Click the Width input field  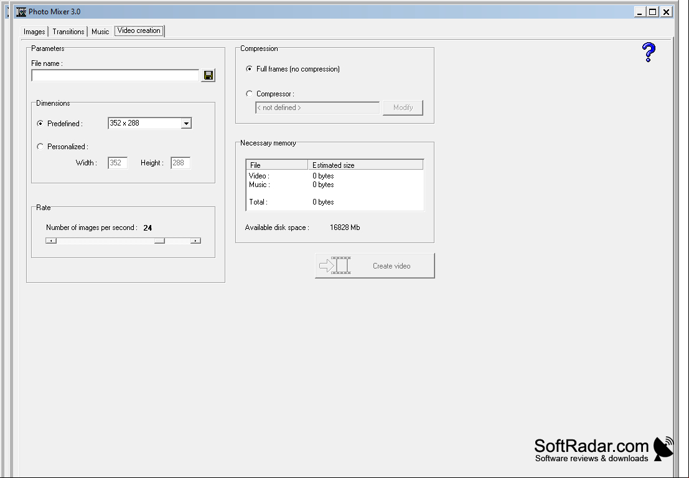[x=118, y=163]
